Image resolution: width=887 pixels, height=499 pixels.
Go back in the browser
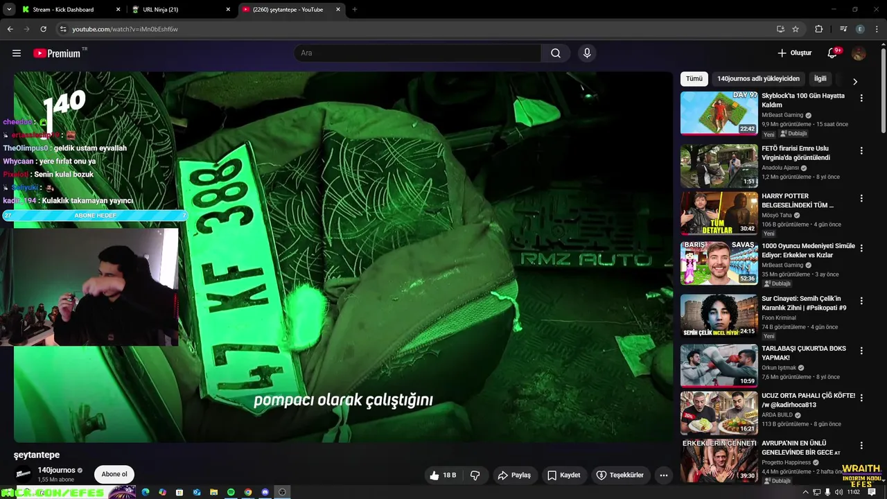(x=10, y=29)
